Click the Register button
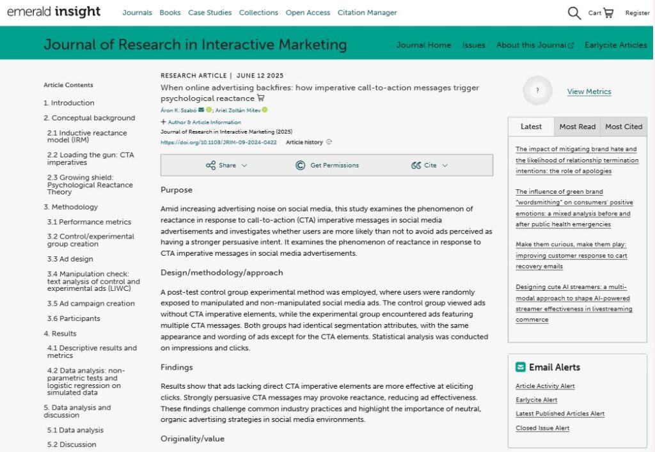This screenshot has width=655, height=452. 637,13
